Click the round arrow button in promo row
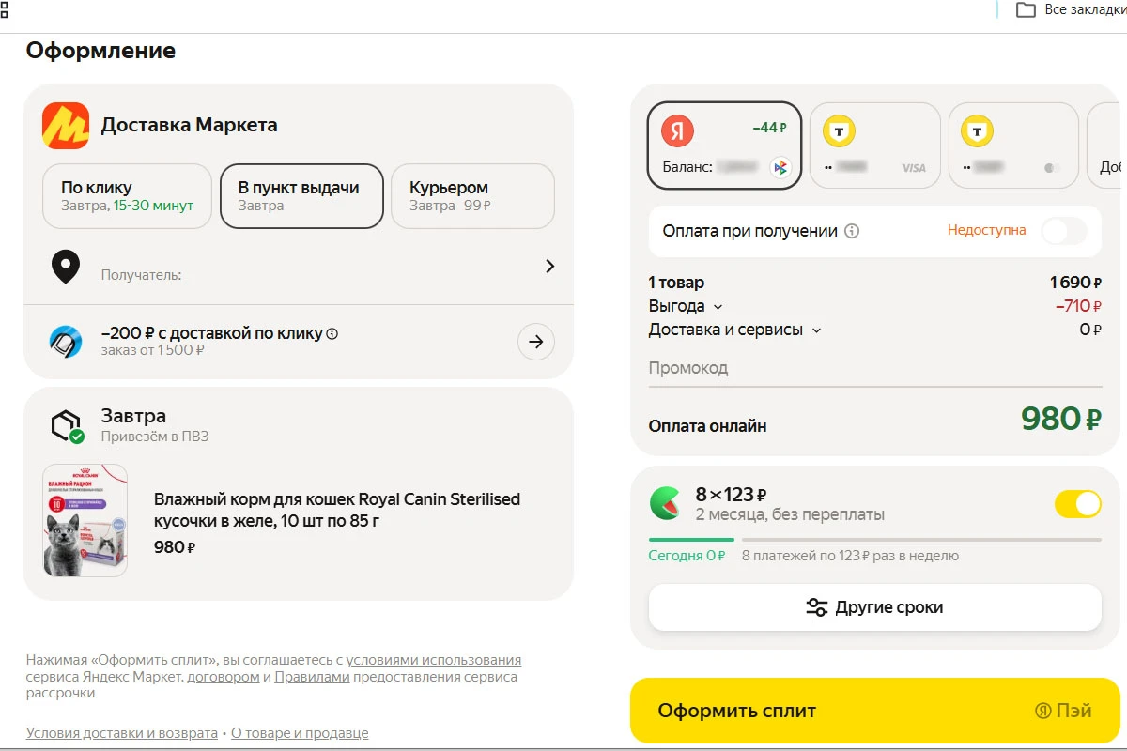Screen dimensions: 1127x751 pos(536,343)
